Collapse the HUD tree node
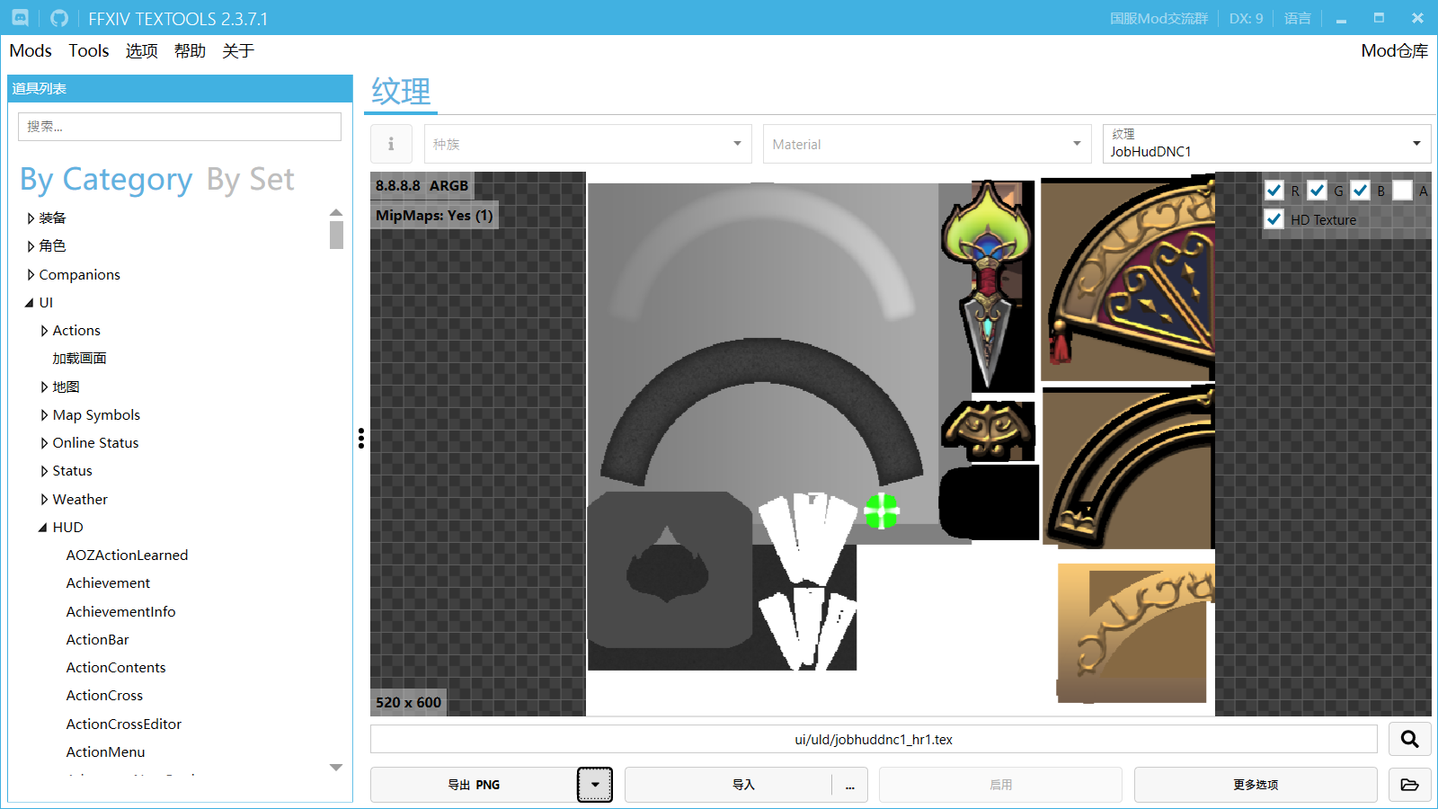The height and width of the screenshot is (809, 1438). tap(43, 528)
